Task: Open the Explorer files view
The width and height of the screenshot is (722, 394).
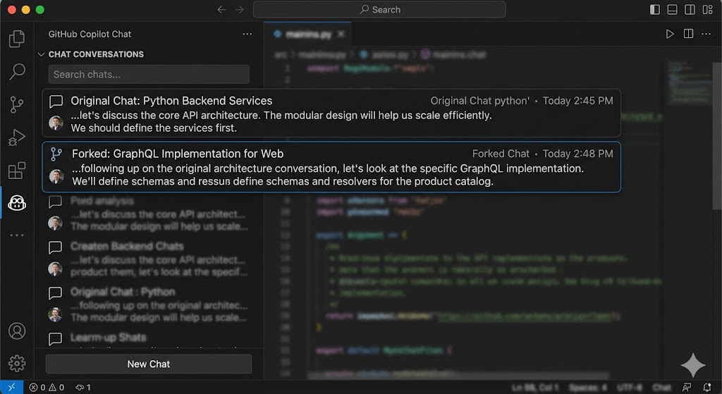Action: point(17,39)
